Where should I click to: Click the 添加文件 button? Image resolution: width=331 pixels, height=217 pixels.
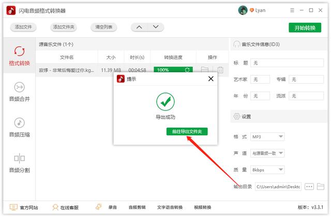tap(23, 27)
